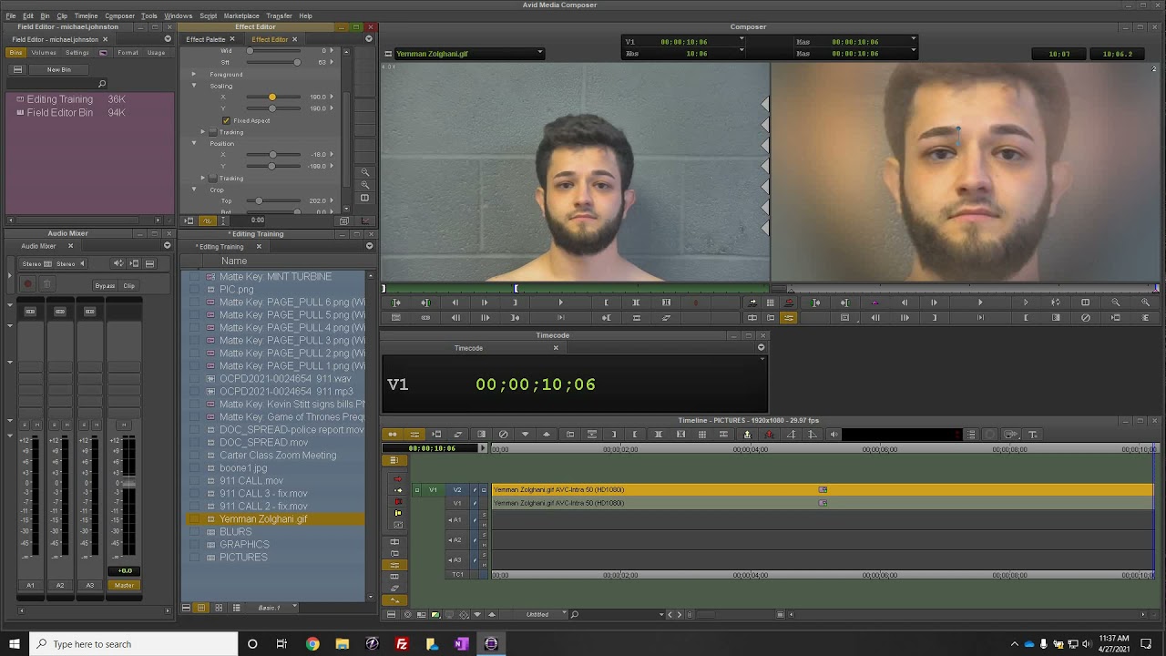Image resolution: width=1166 pixels, height=656 pixels.
Task: Expand the Tracking section under Scaling
Action: click(x=203, y=132)
